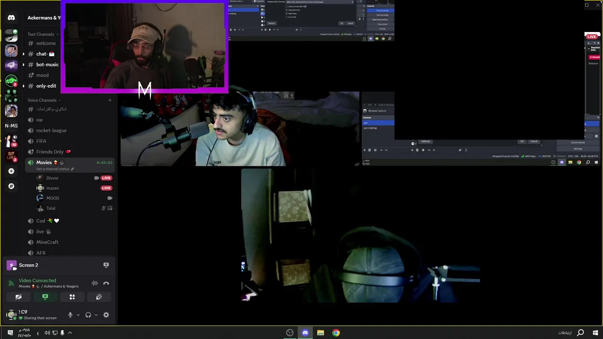The width and height of the screenshot is (603, 339).
Task: Click the taskbar clock and date
Action: point(24,333)
